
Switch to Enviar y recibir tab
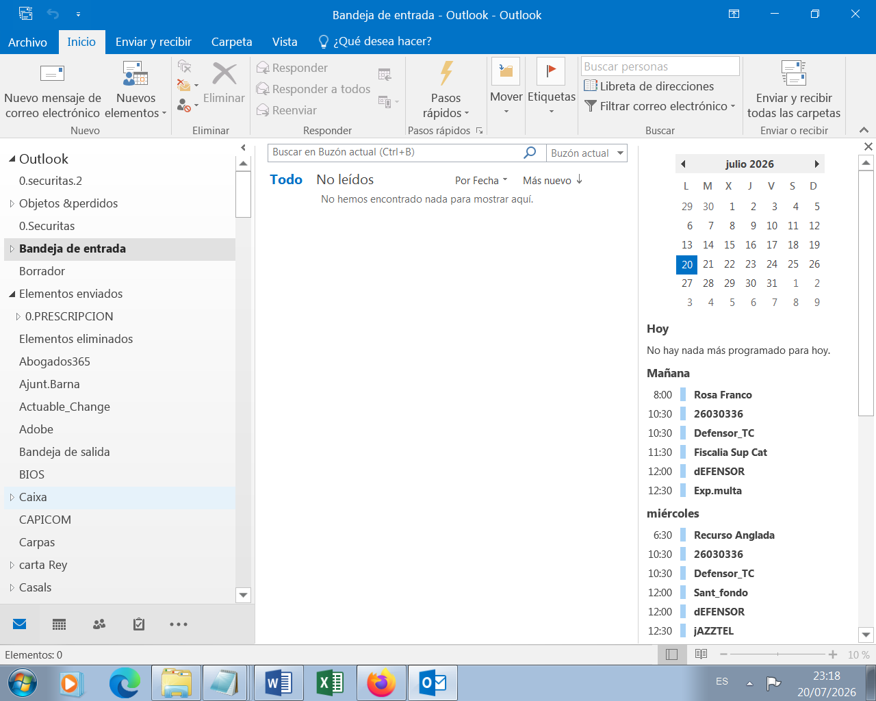pos(153,42)
